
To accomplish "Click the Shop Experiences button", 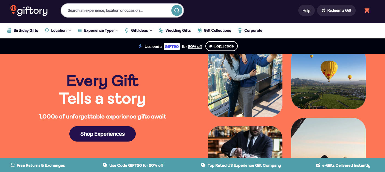I will pos(103,134).
